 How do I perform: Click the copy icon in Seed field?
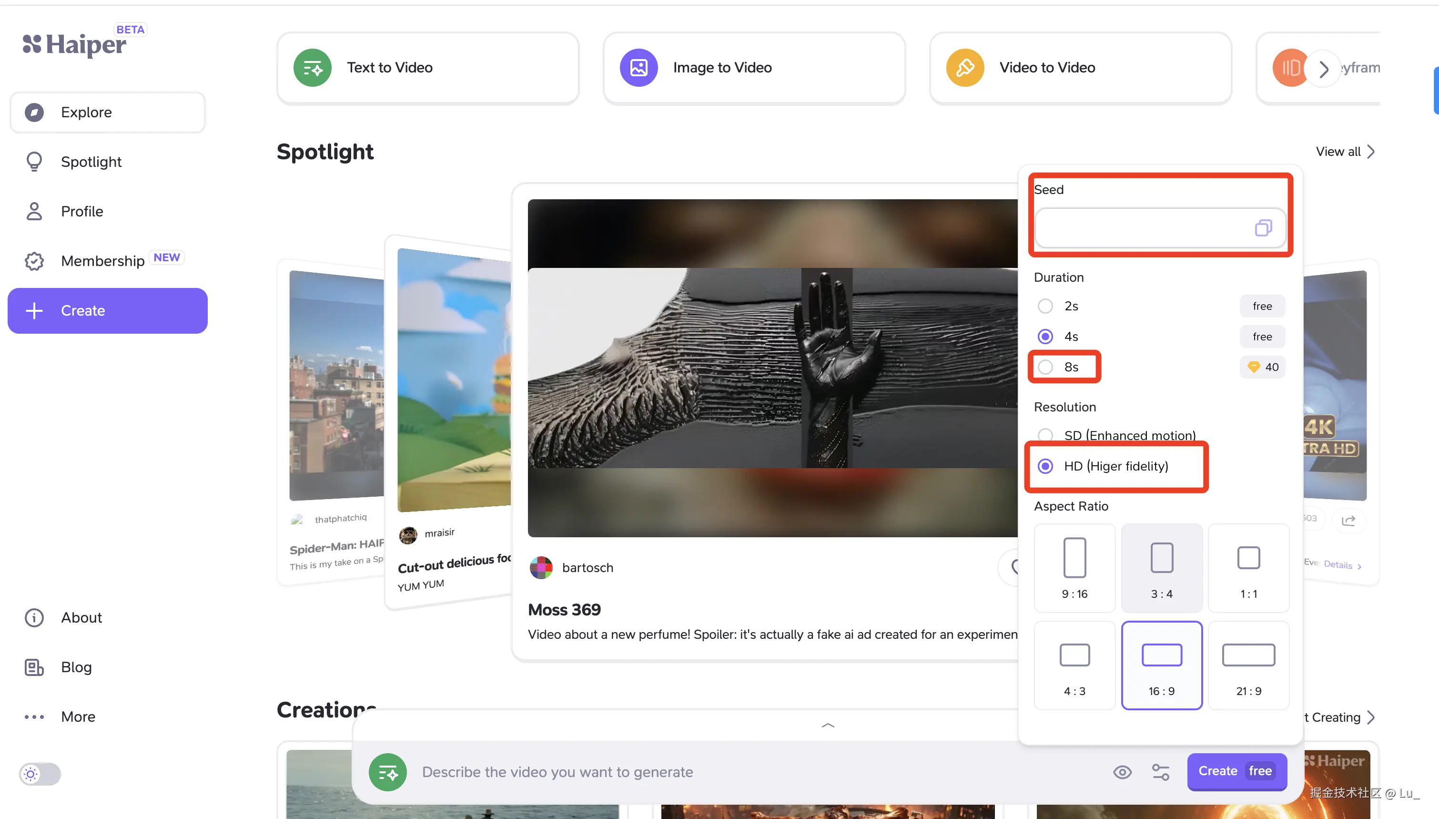pyautogui.click(x=1263, y=228)
